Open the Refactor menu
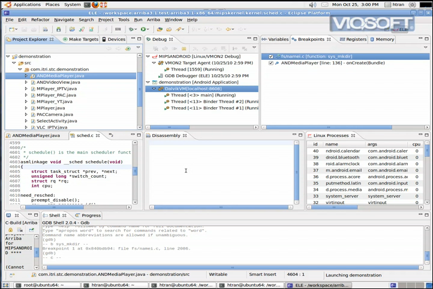The height and width of the screenshot is (289, 433). (x=40, y=20)
